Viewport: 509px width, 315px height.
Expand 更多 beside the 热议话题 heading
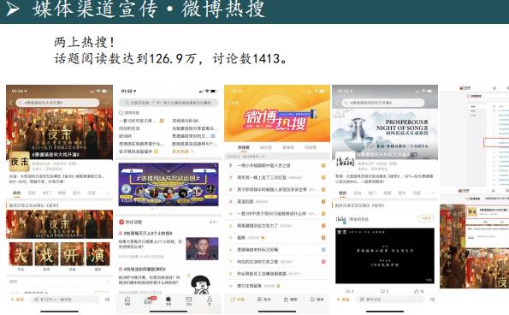[213, 222]
